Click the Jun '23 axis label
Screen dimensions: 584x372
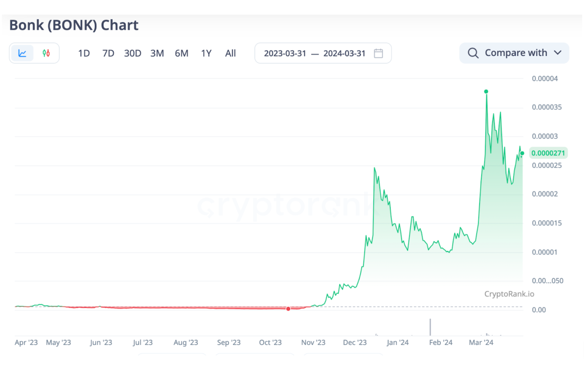[101, 342]
